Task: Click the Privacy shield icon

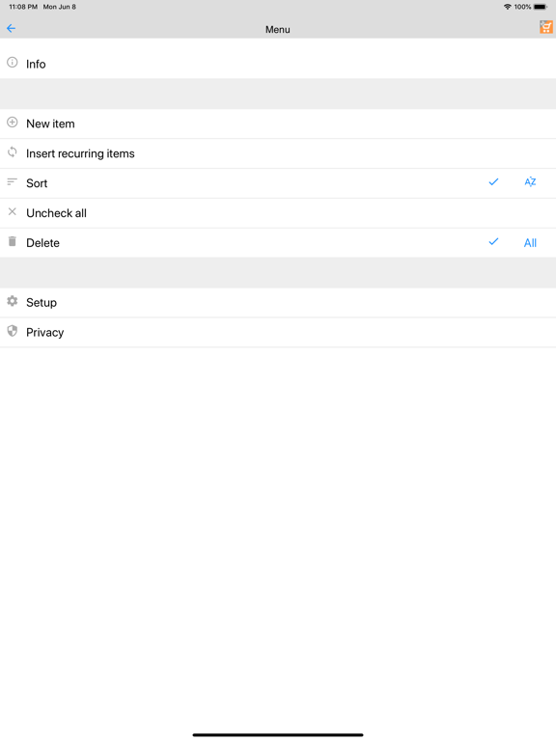Action: 13,331
